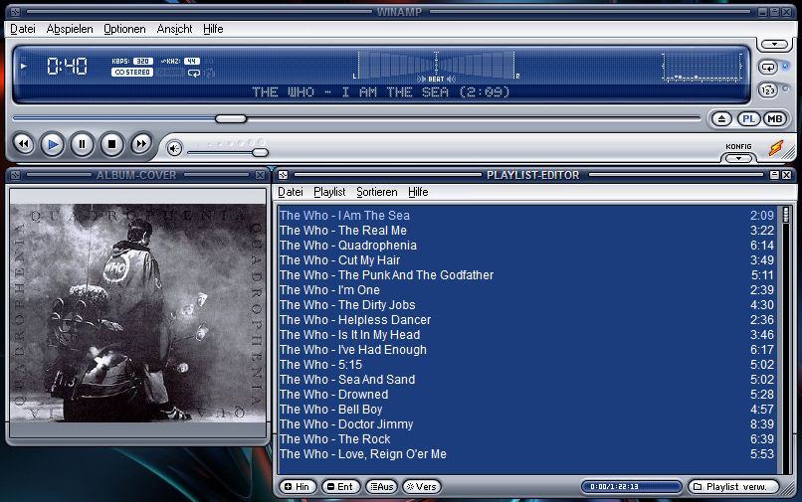The image size is (802, 502).
Task: Open the Ansicht menu
Action: point(174,29)
